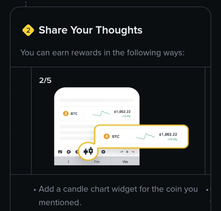Click the yellow diamond step 2 badge
Screen dimensions: 221x211
pos(28,30)
